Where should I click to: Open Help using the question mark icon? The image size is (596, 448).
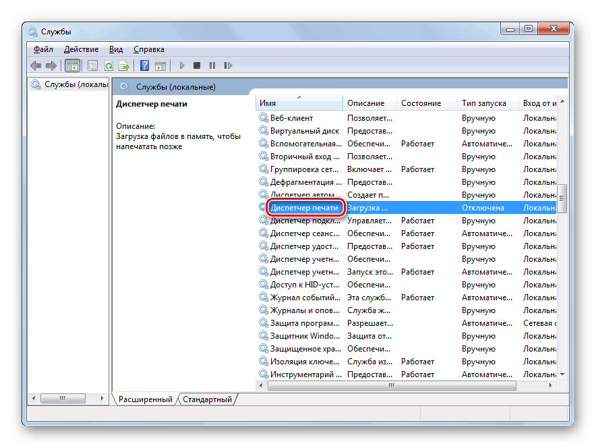(144, 65)
